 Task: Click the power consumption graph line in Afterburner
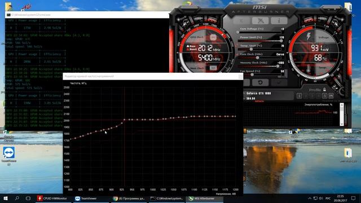313,112
